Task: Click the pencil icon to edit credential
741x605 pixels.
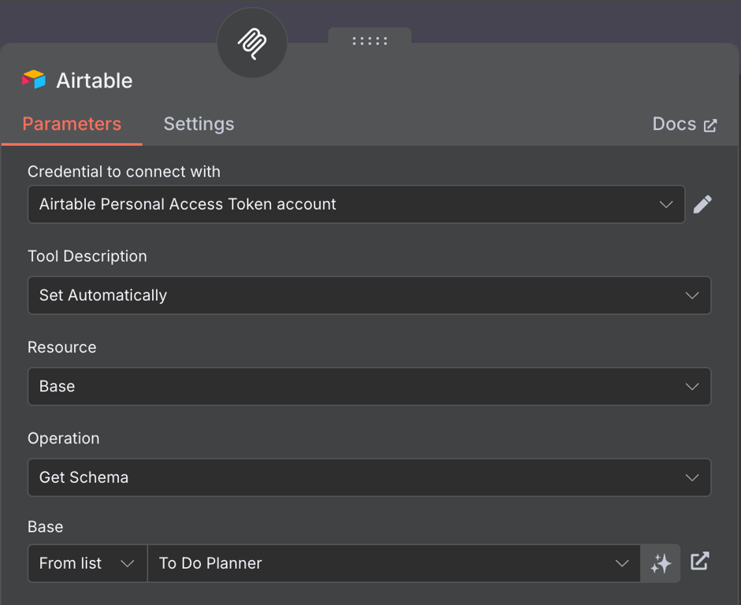Action: (x=702, y=204)
